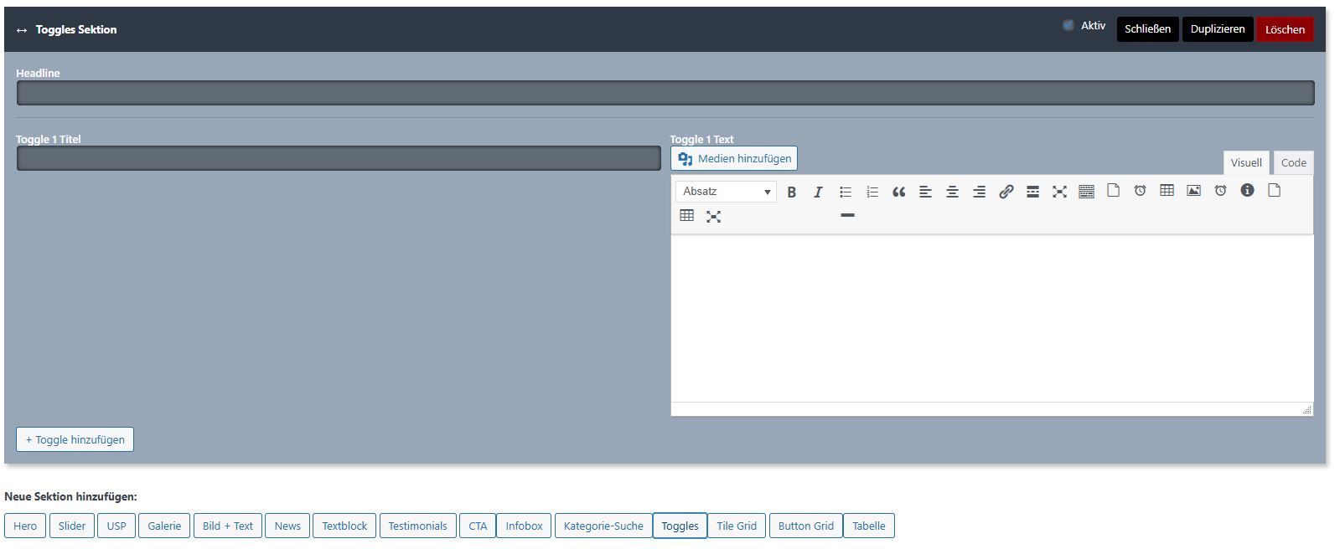The height and width of the screenshot is (549, 1340).
Task: Add a Tile Grid section
Action: coord(736,526)
